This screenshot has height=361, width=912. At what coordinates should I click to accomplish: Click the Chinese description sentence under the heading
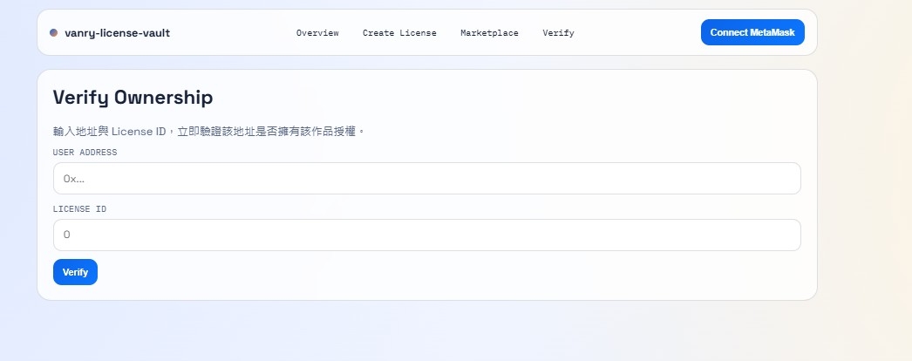pyautogui.click(x=208, y=132)
